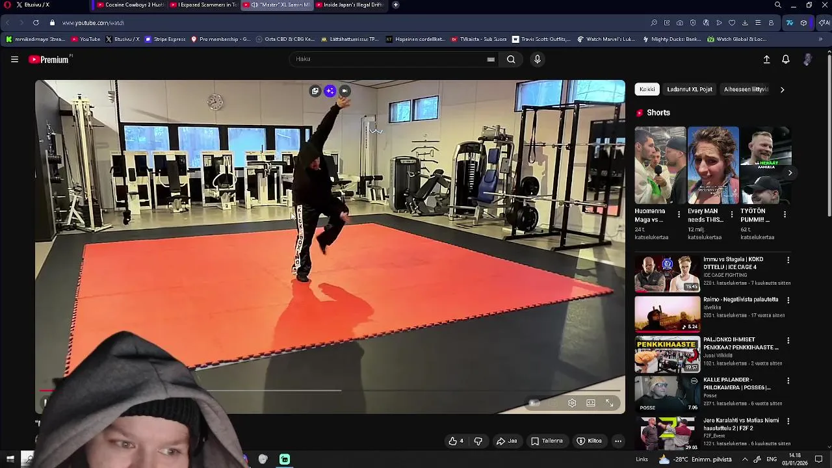
Task: Open YouTube notifications bell
Action: click(786, 59)
